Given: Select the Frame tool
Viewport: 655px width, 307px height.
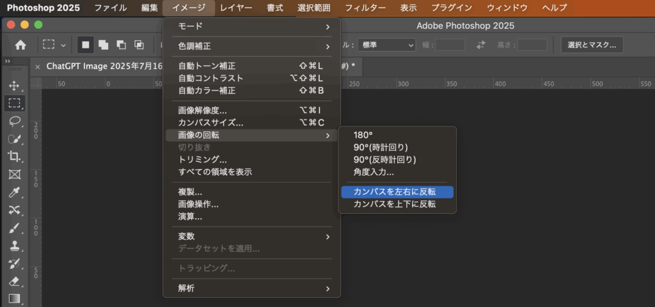Looking at the screenshot, I should pos(14,174).
